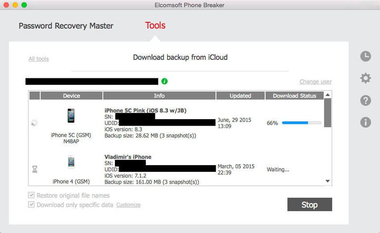Click the Change user link
The height and width of the screenshot is (233, 380).
click(315, 82)
